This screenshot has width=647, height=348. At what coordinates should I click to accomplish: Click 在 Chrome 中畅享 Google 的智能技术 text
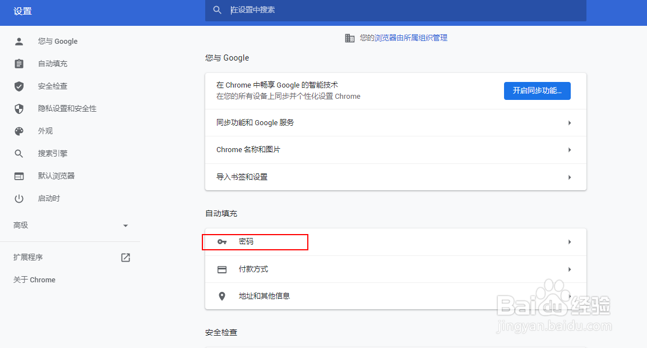click(277, 85)
